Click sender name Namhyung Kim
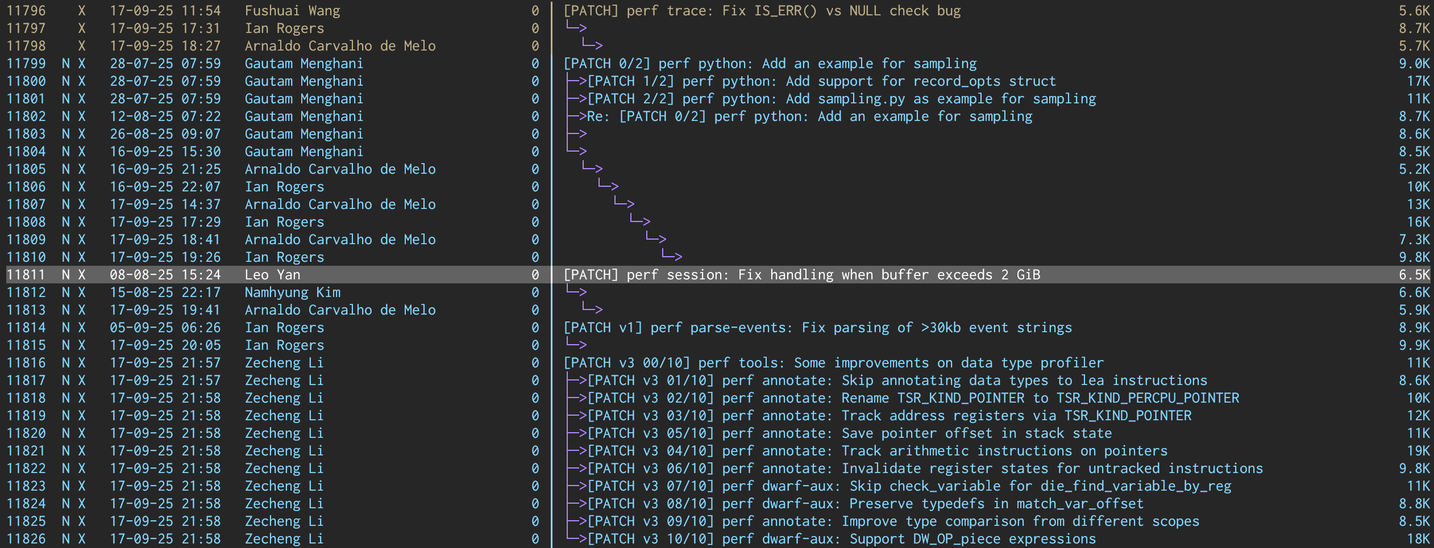The width and height of the screenshot is (1434, 548). click(x=292, y=292)
